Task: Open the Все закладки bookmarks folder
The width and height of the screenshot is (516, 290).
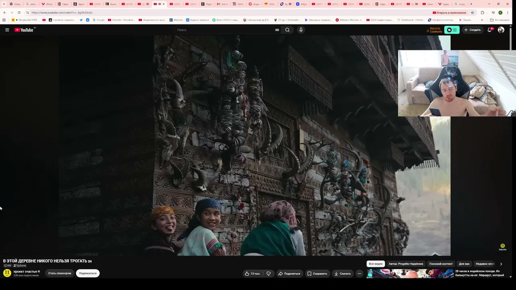Action: coord(499,20)
